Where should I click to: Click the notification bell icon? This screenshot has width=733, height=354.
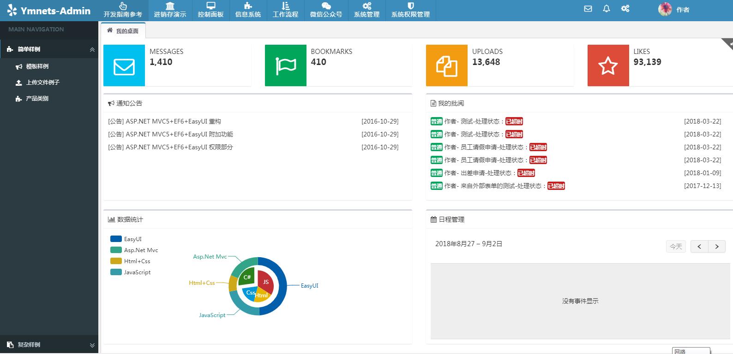[x=607, y=9]
